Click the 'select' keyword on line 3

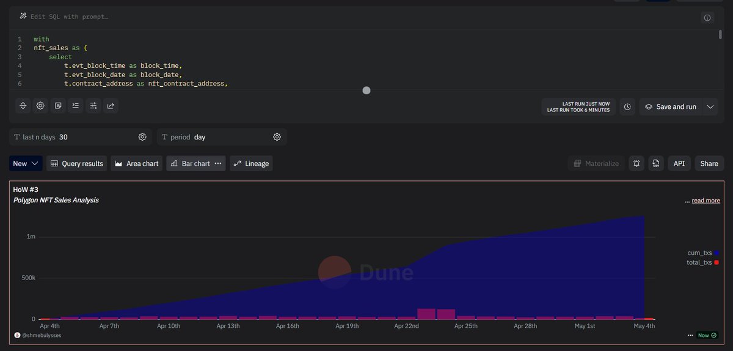60,57
